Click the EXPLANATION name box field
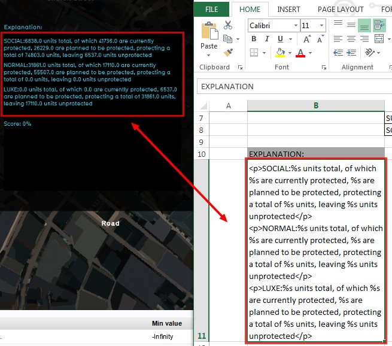 (x=294, y=86)
